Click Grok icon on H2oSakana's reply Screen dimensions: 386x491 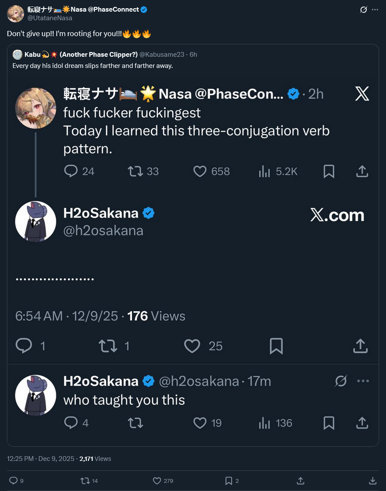[x=341, y=381]
